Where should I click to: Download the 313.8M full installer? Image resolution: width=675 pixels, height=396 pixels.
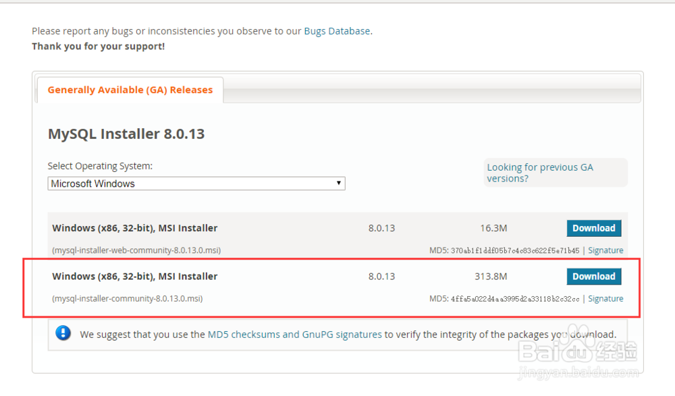[593, 276]
